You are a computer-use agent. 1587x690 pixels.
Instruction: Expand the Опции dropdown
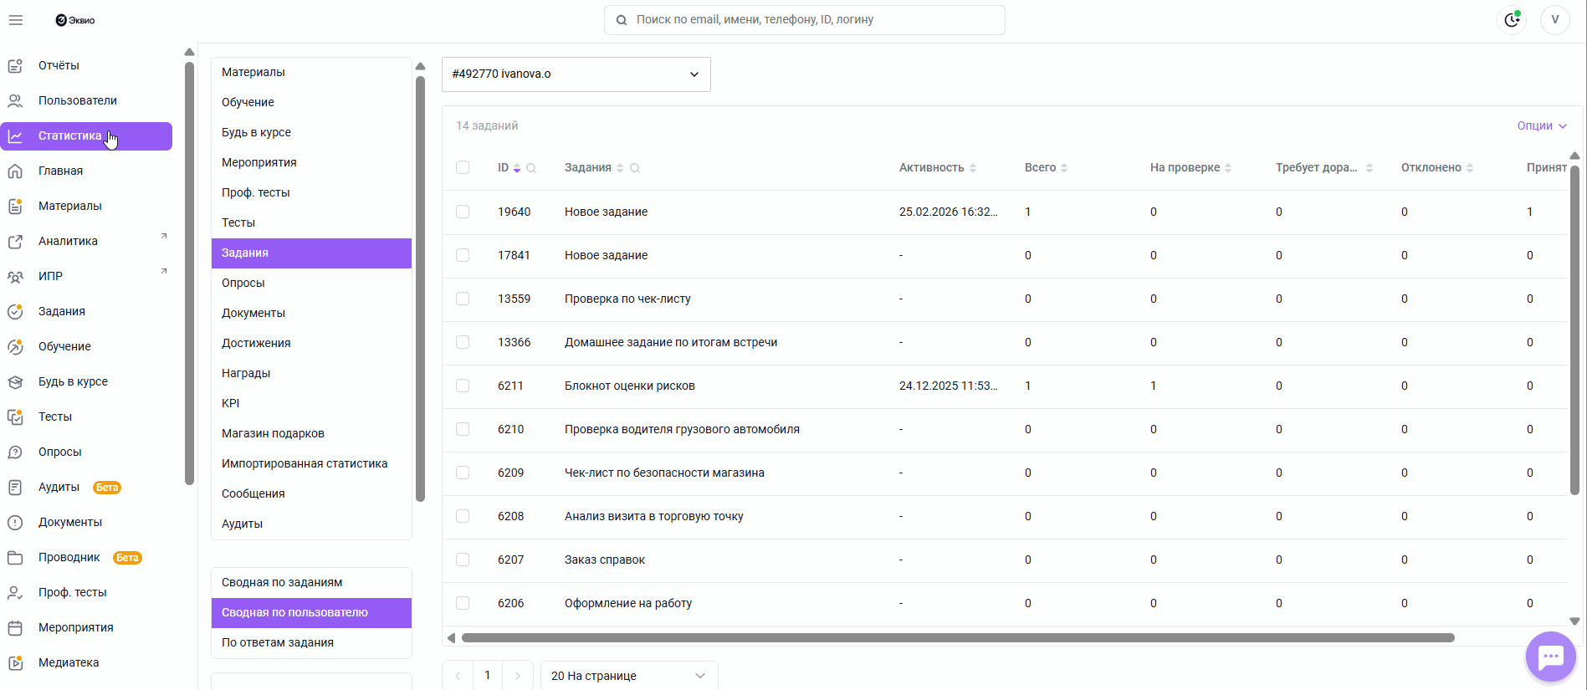click(1541, 125)
